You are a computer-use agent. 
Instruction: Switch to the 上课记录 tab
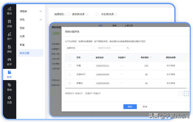click(x=128, y=26)
